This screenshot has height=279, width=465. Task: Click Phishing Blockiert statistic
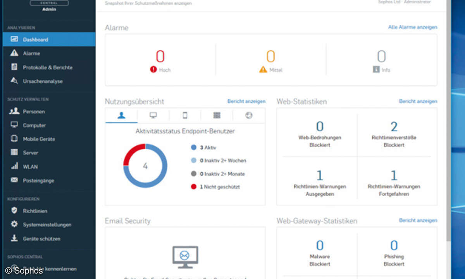tap(394, 253)
